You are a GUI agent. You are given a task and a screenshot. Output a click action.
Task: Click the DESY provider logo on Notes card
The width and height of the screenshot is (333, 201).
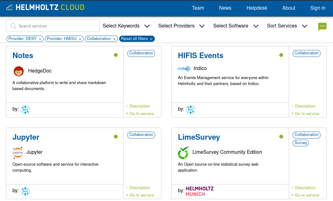coord(25,110)
